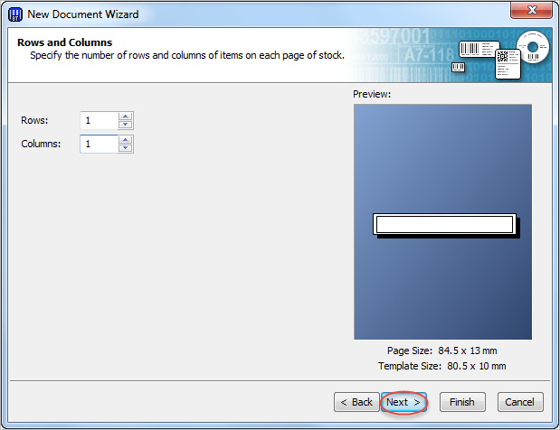
Task: Click the Rows and Columns heading
Action: [64, 42]
